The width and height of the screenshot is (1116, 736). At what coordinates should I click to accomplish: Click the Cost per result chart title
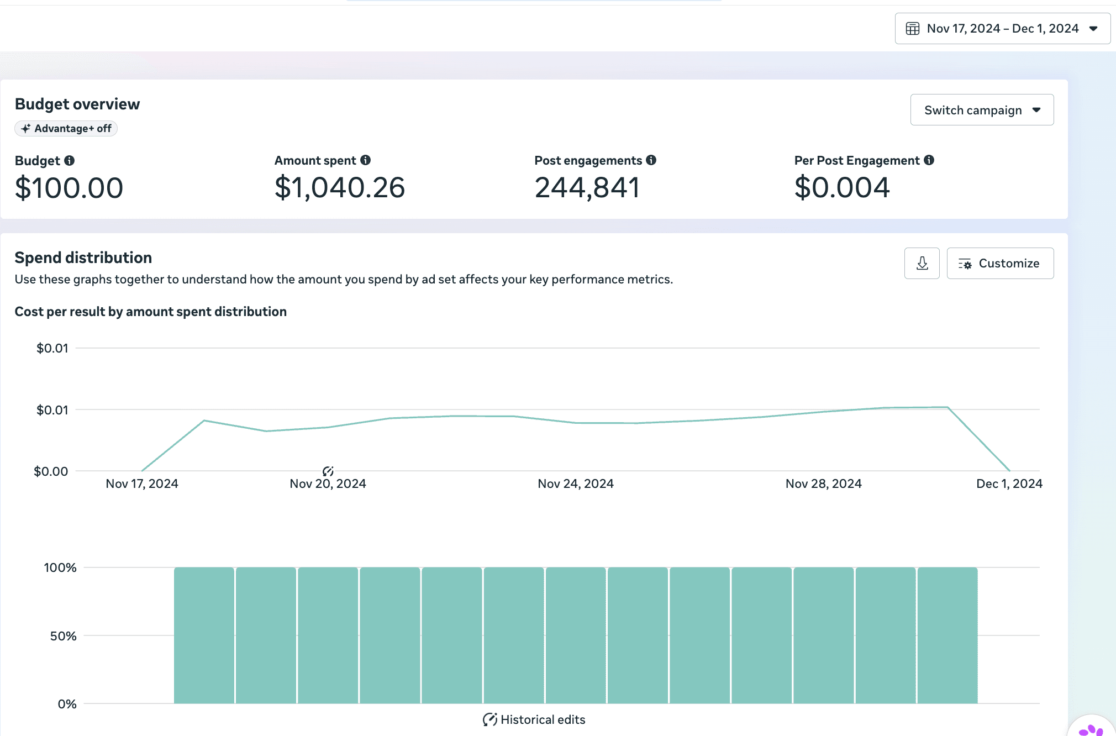coord(151,312)
